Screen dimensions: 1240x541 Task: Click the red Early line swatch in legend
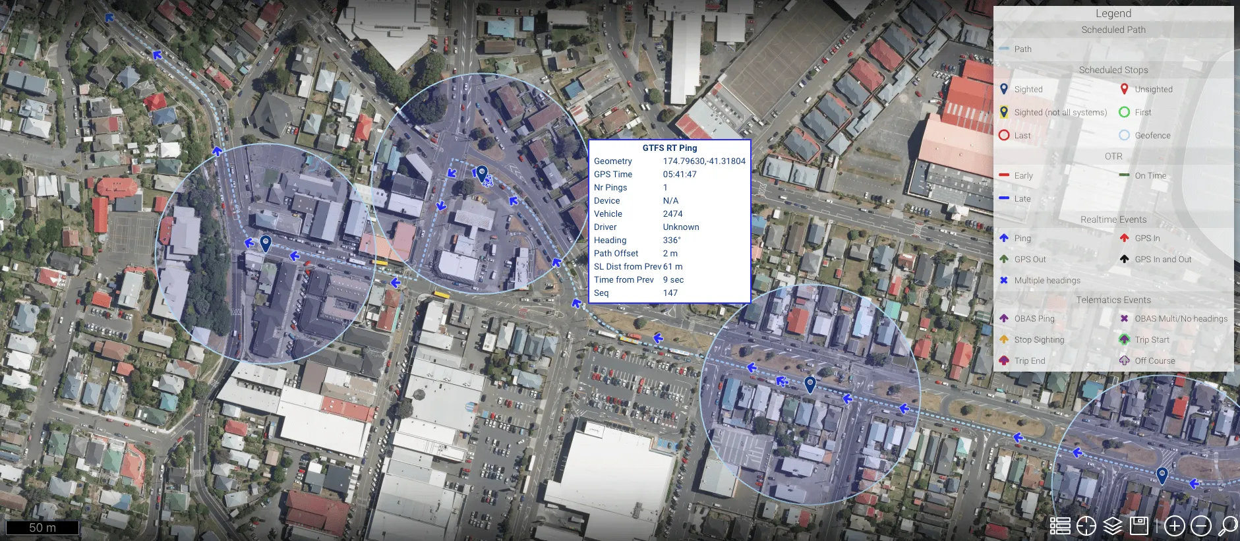pyautogui.click(x=1004, y=175)
